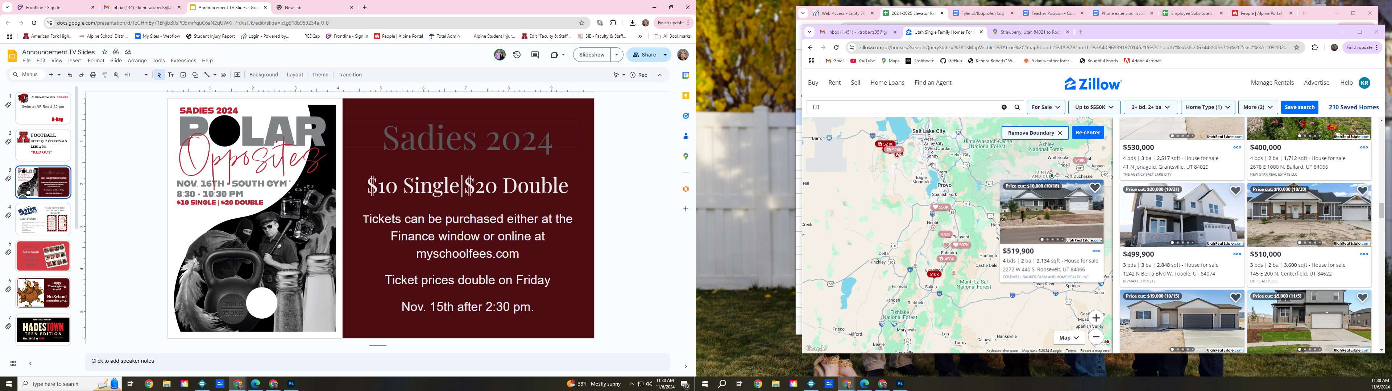Open the Map type dropdown on Zillow map
The height and width of the screenshot is (391, 1392).
pos(1068,337)
